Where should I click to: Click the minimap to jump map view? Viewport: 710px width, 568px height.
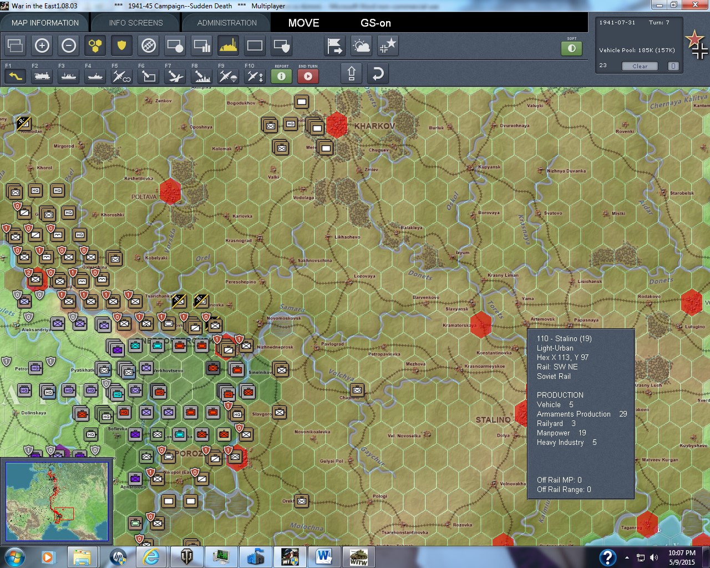[x=57, y=501]
